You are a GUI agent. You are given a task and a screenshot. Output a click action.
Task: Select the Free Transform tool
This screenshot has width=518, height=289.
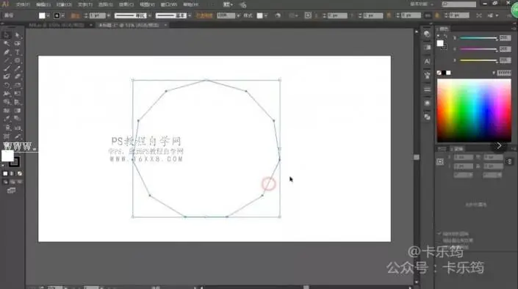tap(18, 94)
